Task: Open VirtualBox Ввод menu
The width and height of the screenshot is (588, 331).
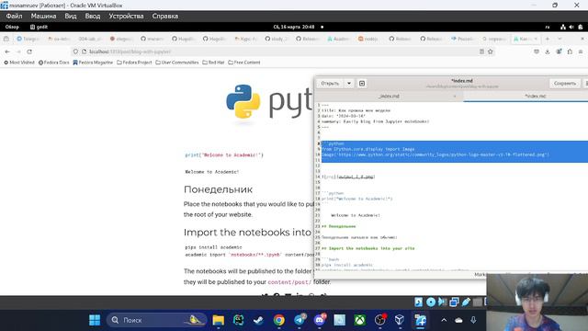Action: click(x=92, y=17)
